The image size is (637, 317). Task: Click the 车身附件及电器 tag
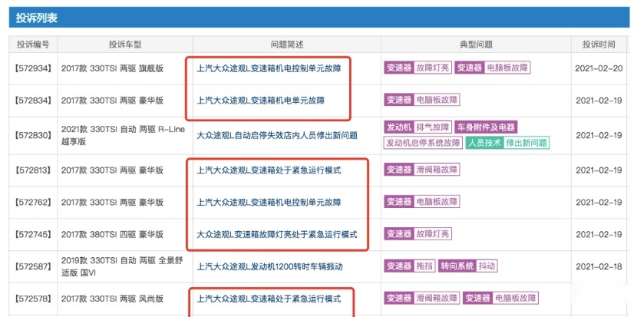pos(486,127)
